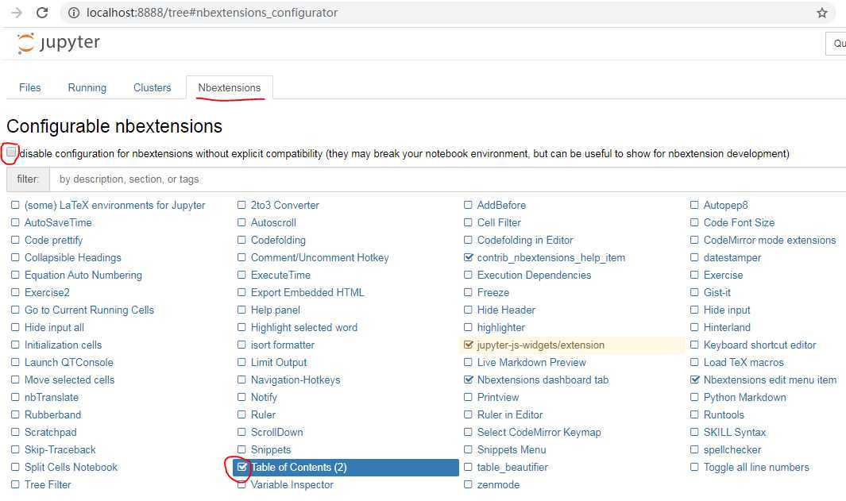Enable the ExecuteTime checkbox

[x=241, y=275]
